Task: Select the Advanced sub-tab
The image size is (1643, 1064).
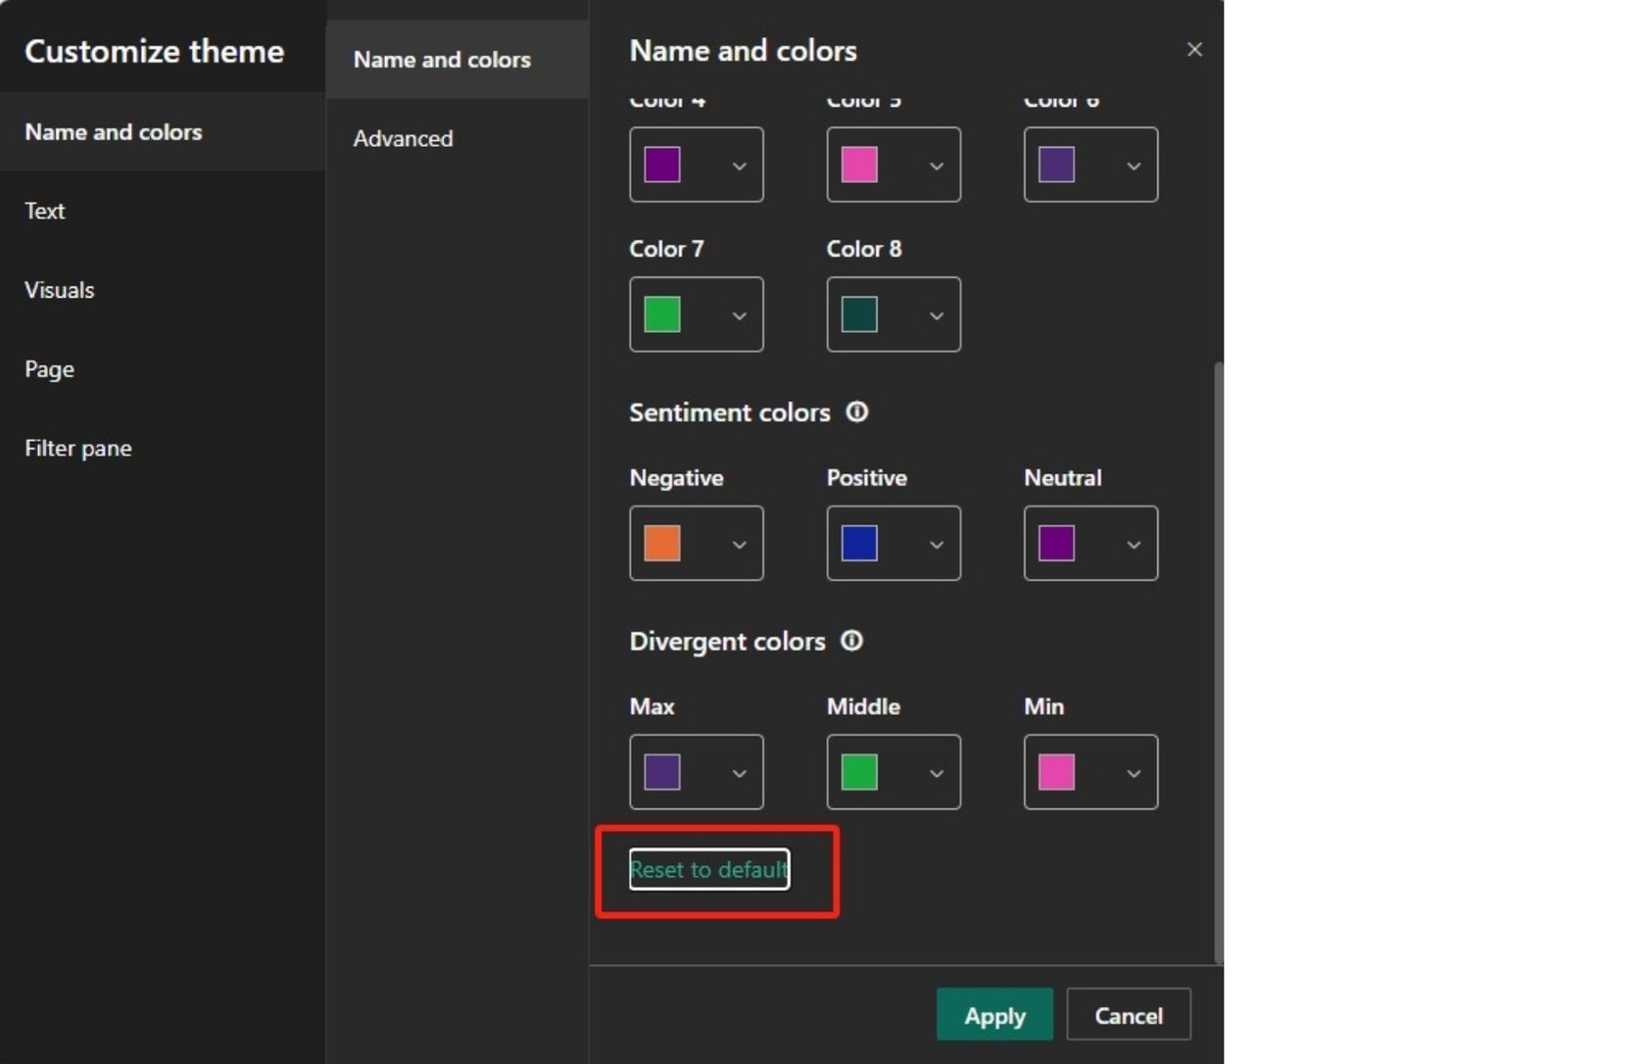Action: (458, 138)
